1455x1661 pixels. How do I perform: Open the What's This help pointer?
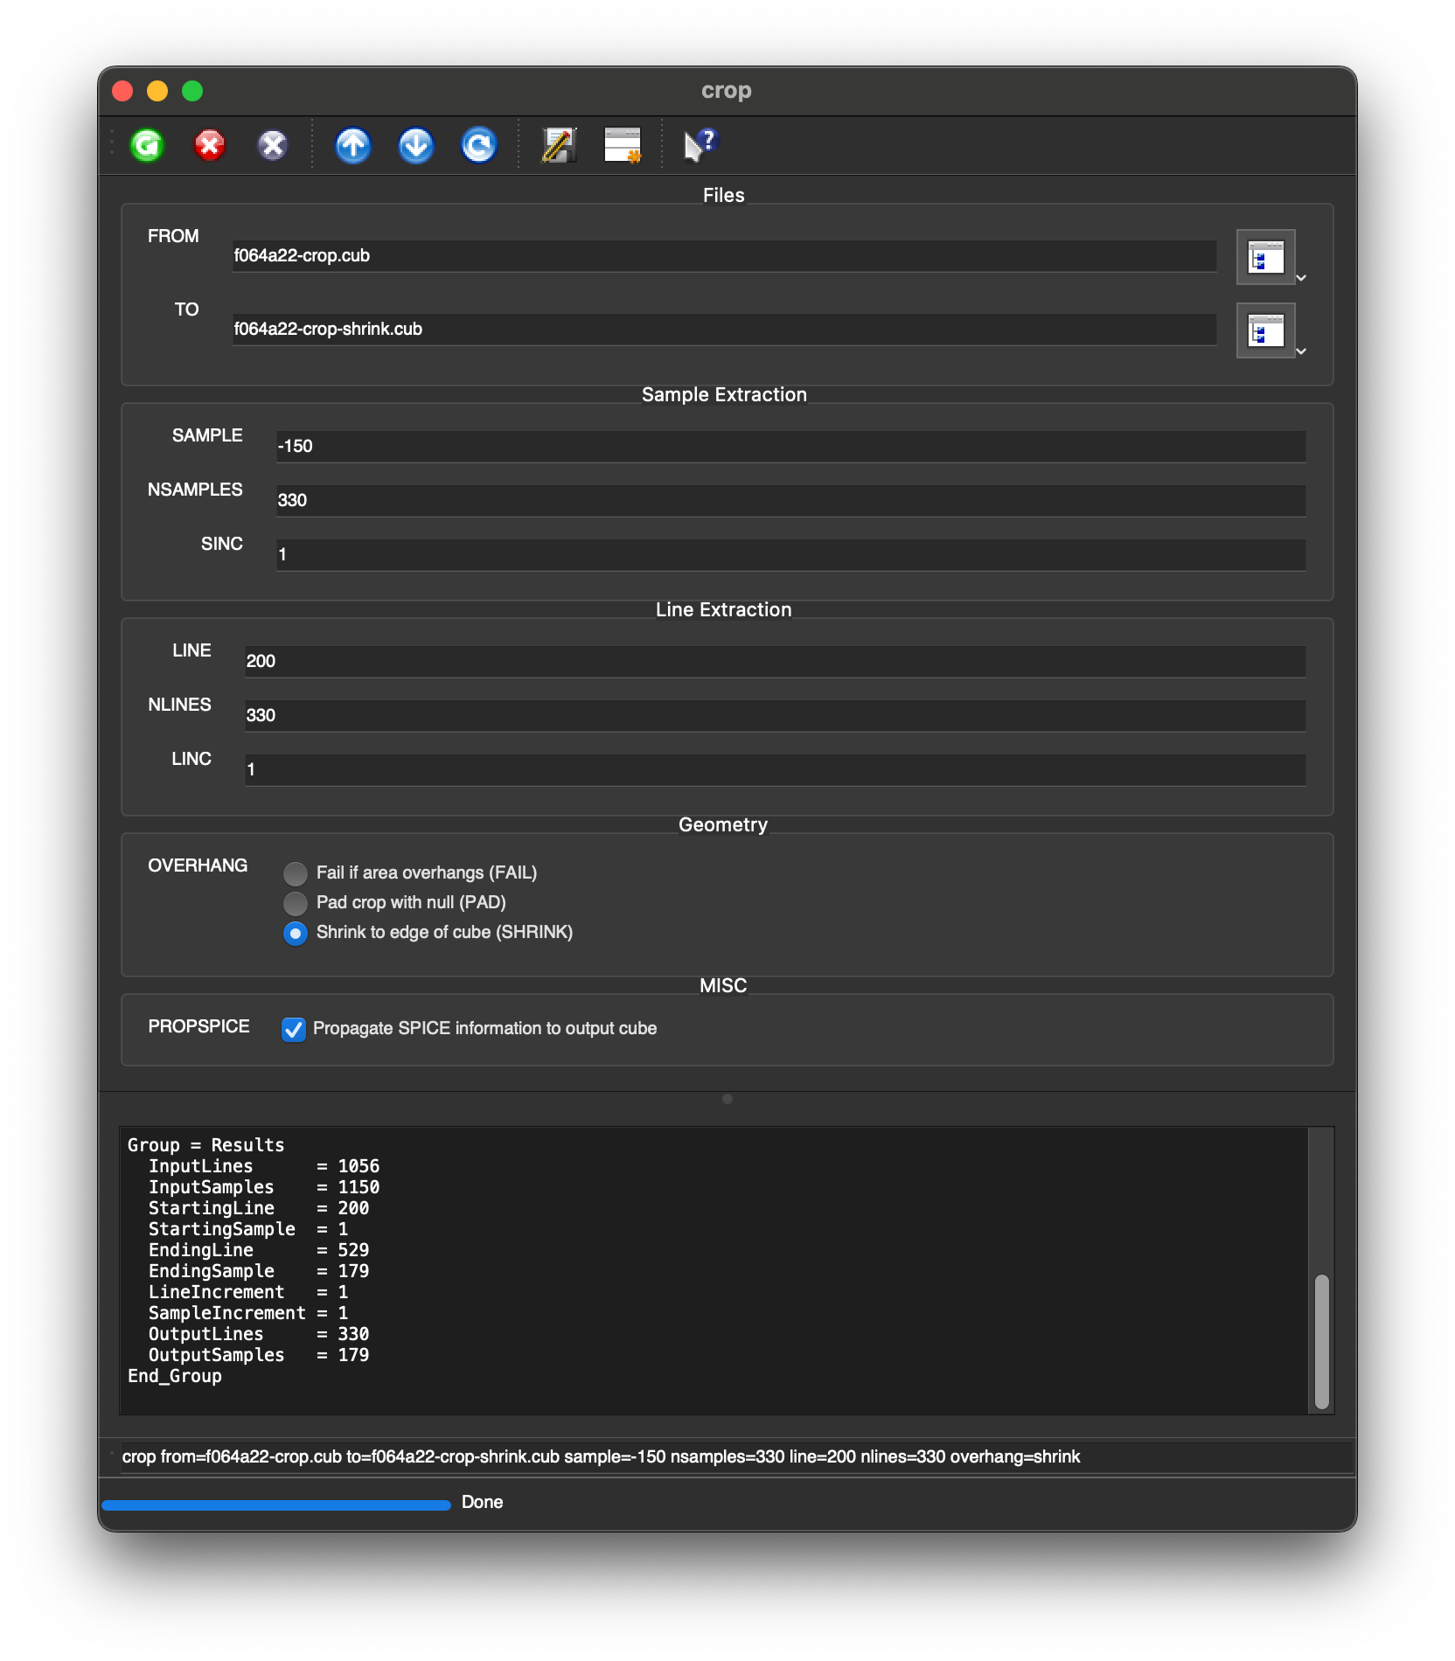coord(700,145)
